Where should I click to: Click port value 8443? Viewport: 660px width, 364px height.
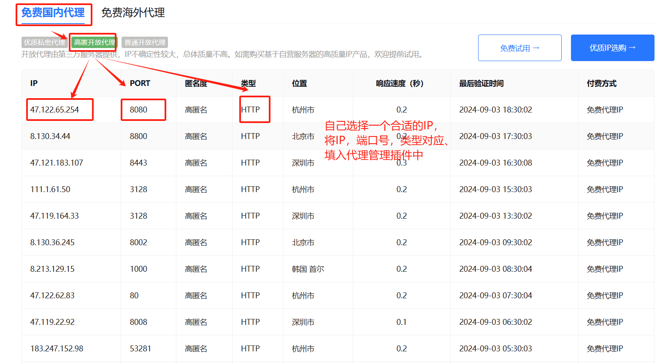tap(138, 163)
